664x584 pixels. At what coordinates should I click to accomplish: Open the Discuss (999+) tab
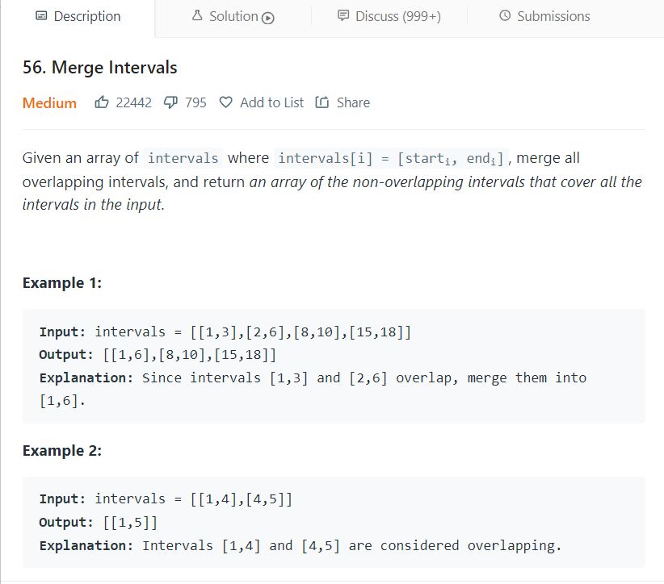tap(389, 16)
